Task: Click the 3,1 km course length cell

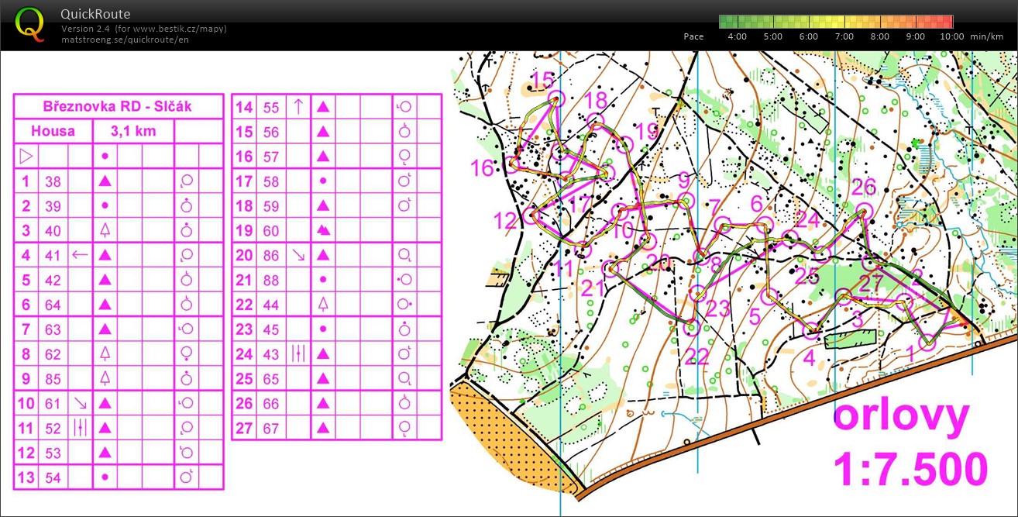Action: (x=133, y=131)
